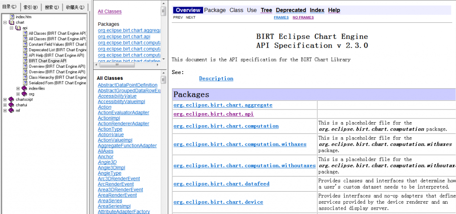Click the page icon for Deprecated List
Image resolution: width=456 pixels, height=214 pixels.
tap(25, 50)
